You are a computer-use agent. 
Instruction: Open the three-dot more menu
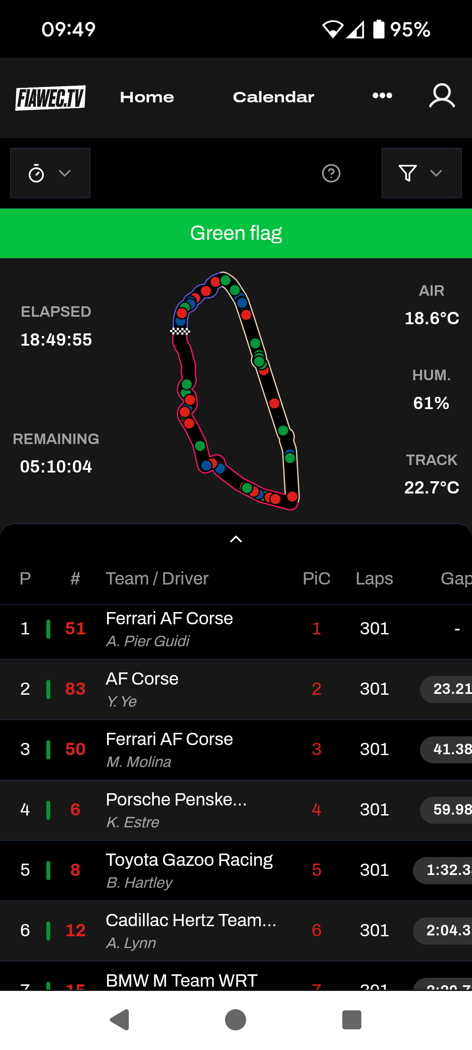pyautogui.click(x=382, y=96)
